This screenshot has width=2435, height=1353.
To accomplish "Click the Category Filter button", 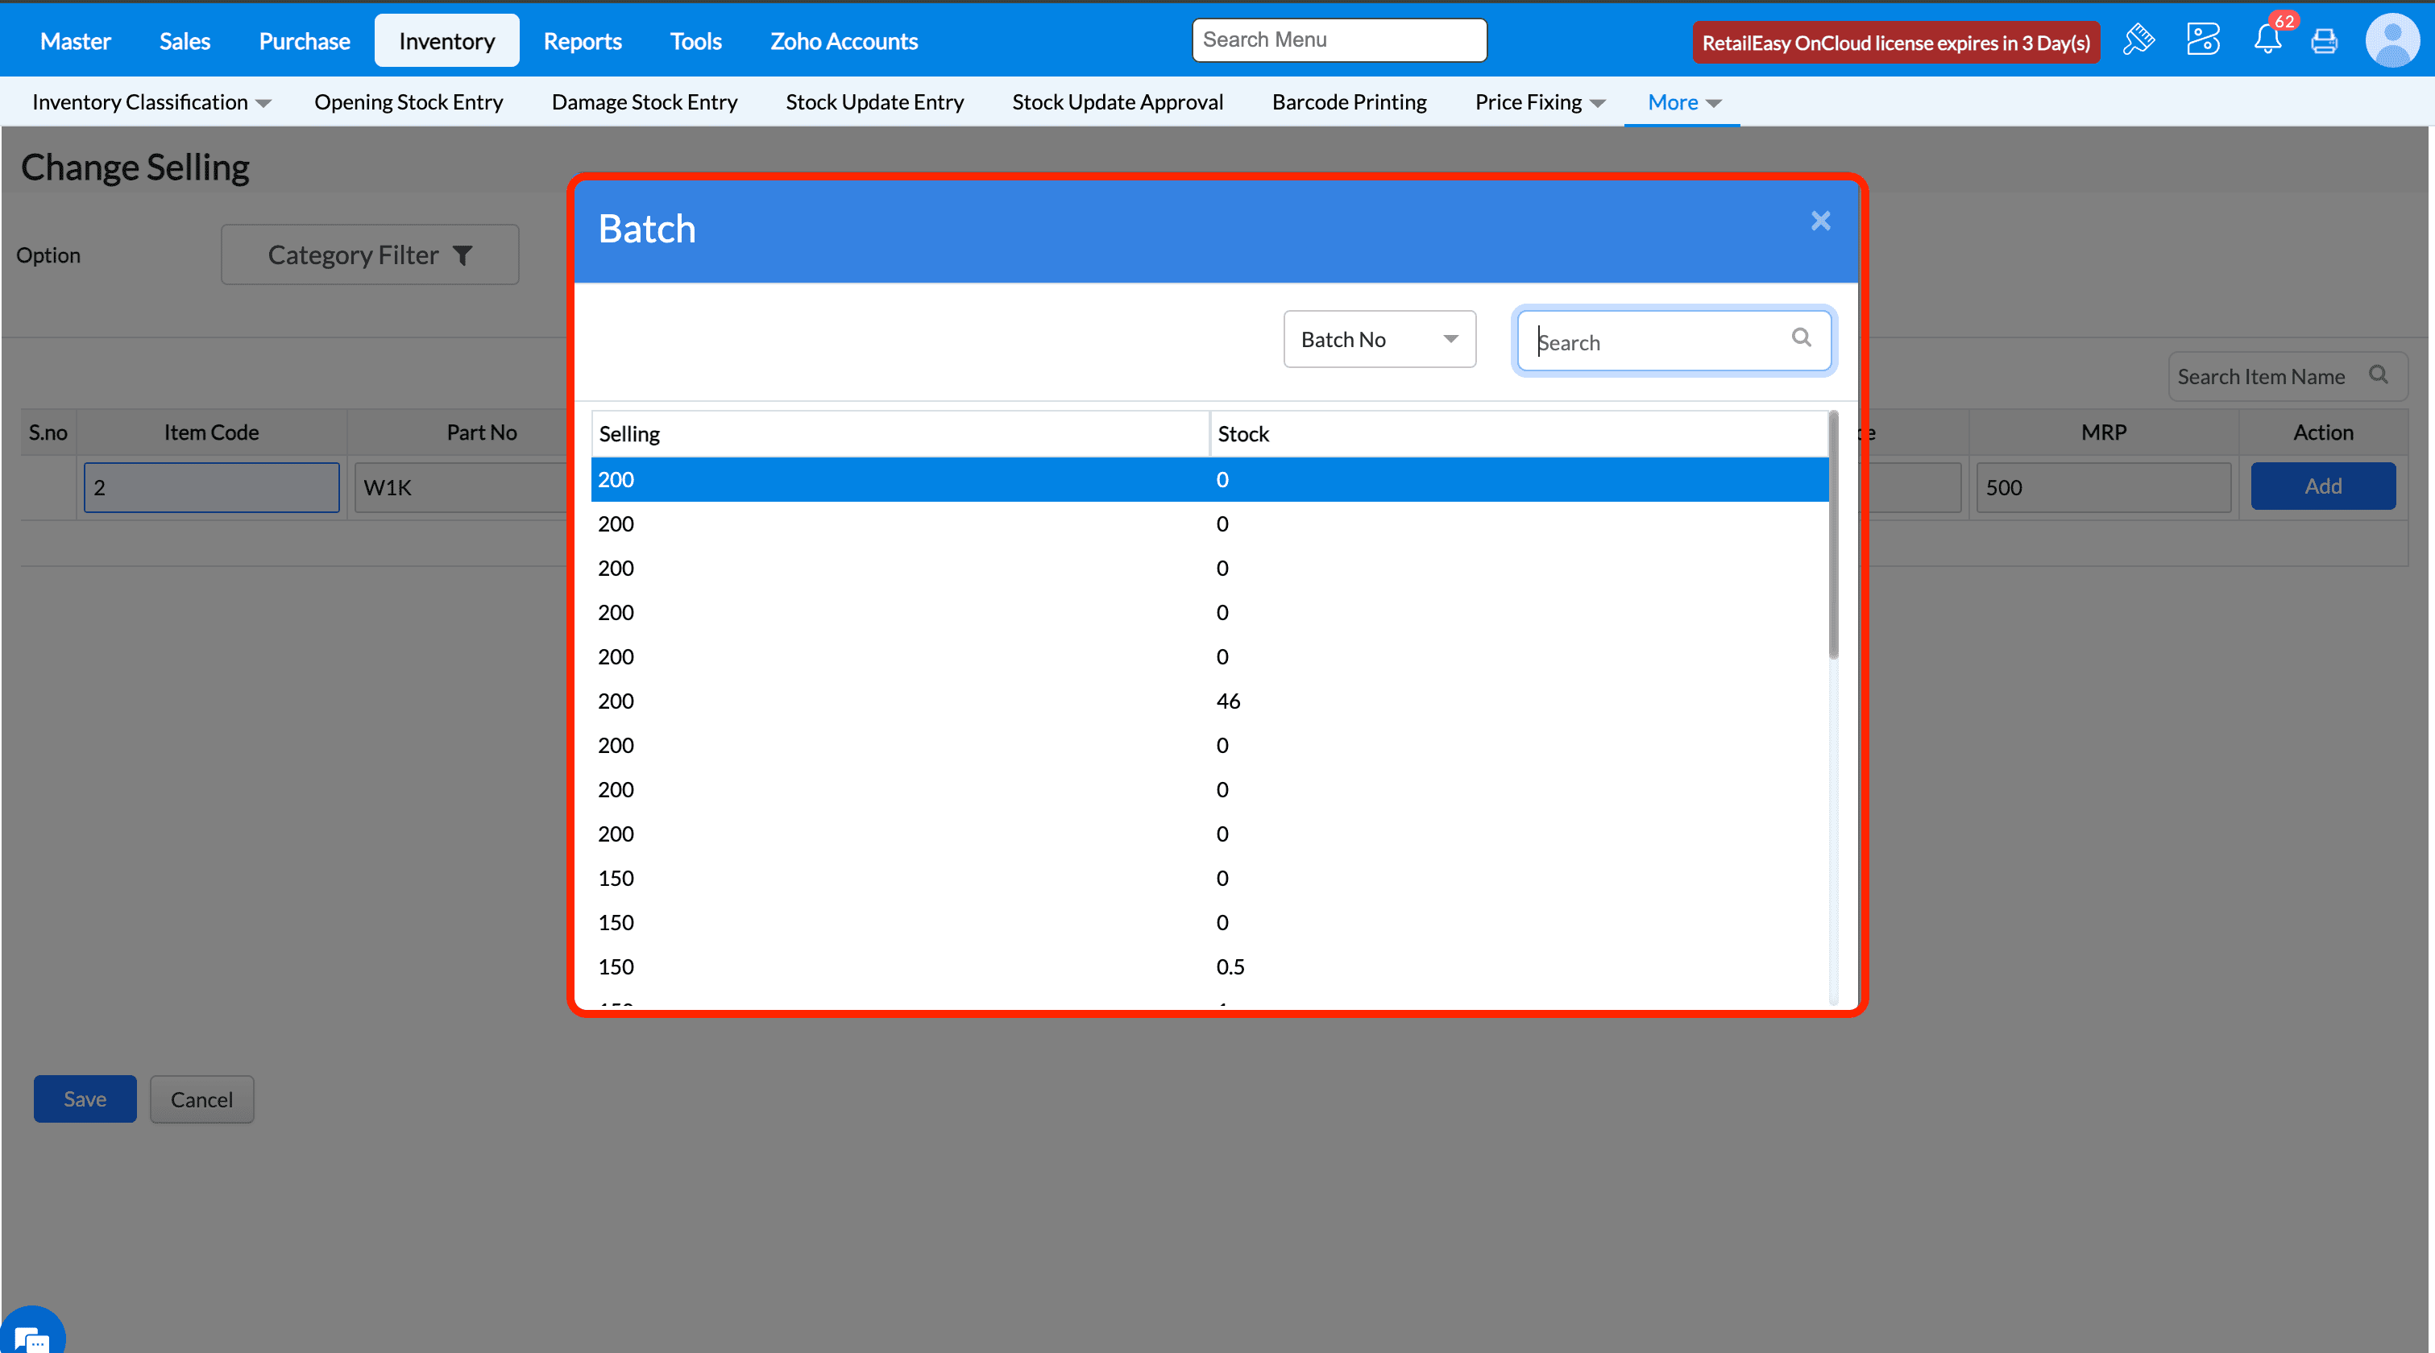I will [x=370, y=255].
